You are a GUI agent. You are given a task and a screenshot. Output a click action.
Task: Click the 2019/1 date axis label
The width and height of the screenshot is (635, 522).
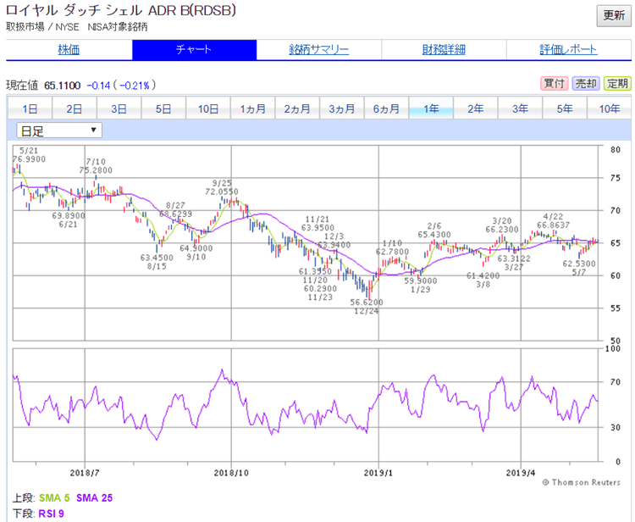click(x=378, y=473)
